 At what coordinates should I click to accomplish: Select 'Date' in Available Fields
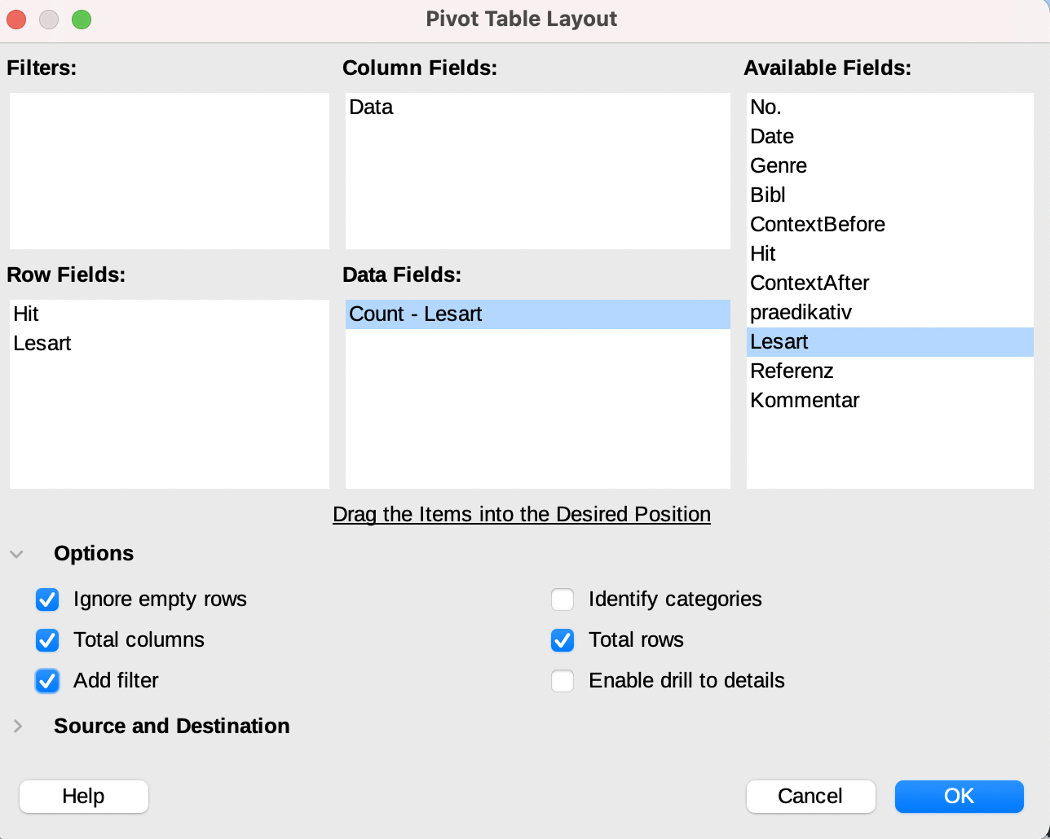(x=890, y=137)
